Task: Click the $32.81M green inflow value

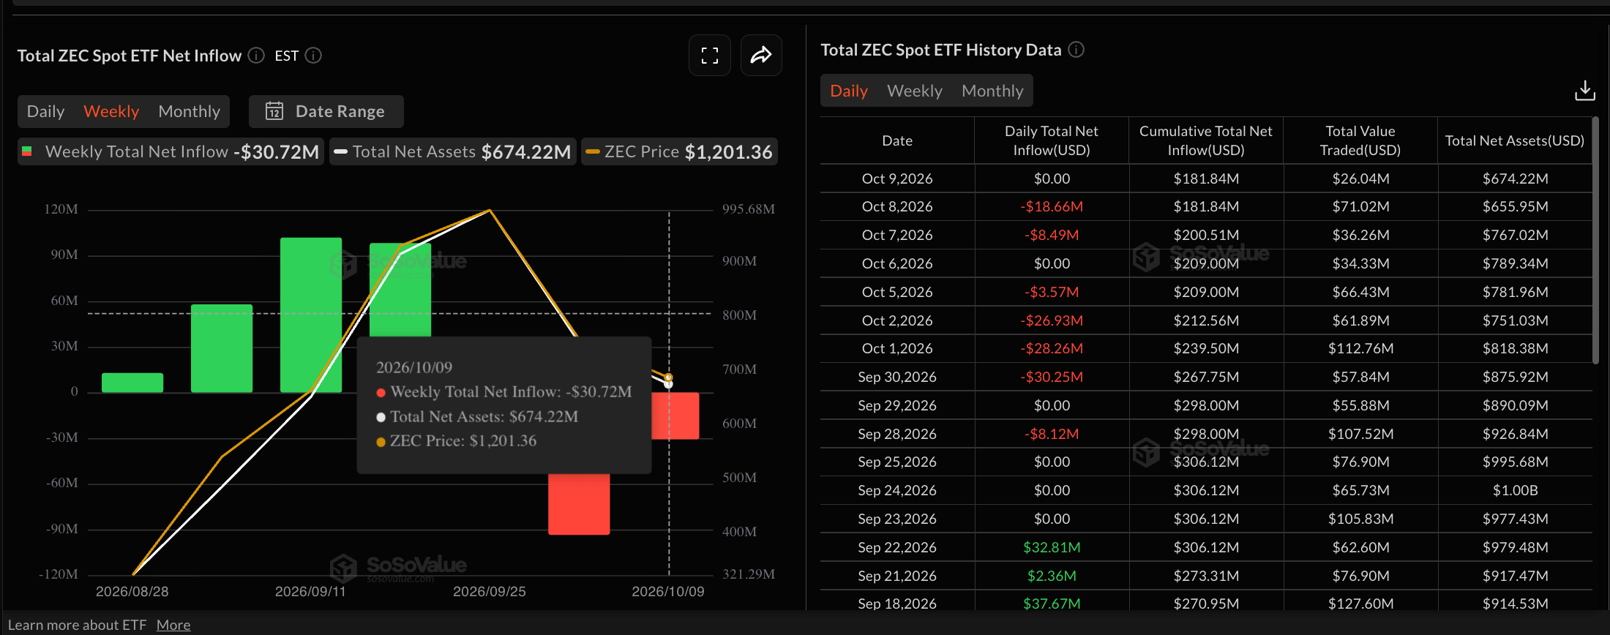Action: [1052, 547]
